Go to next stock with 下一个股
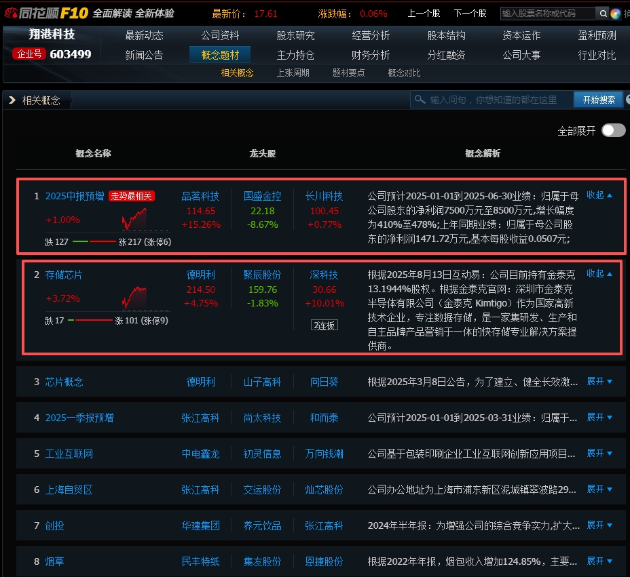This screenshot has height=577, width=630. click(x=470, y=14)
